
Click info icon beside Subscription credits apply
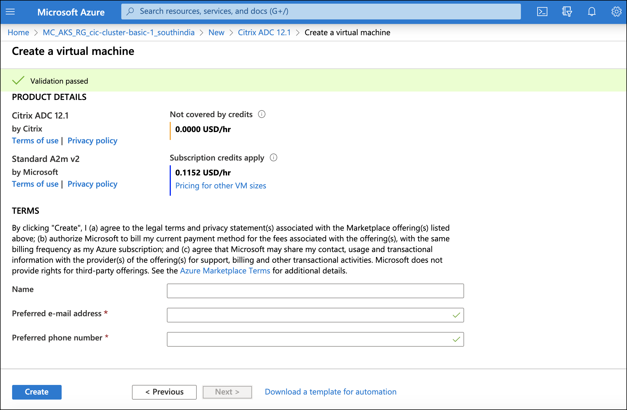(274, 157)
